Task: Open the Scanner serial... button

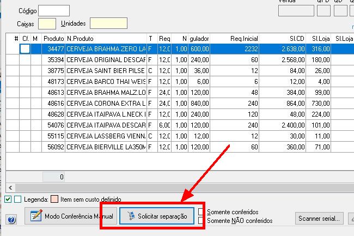Action: tap(319, 219)
